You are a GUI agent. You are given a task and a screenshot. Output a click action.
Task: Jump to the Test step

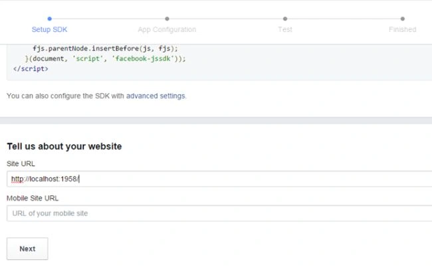[285, 29]
